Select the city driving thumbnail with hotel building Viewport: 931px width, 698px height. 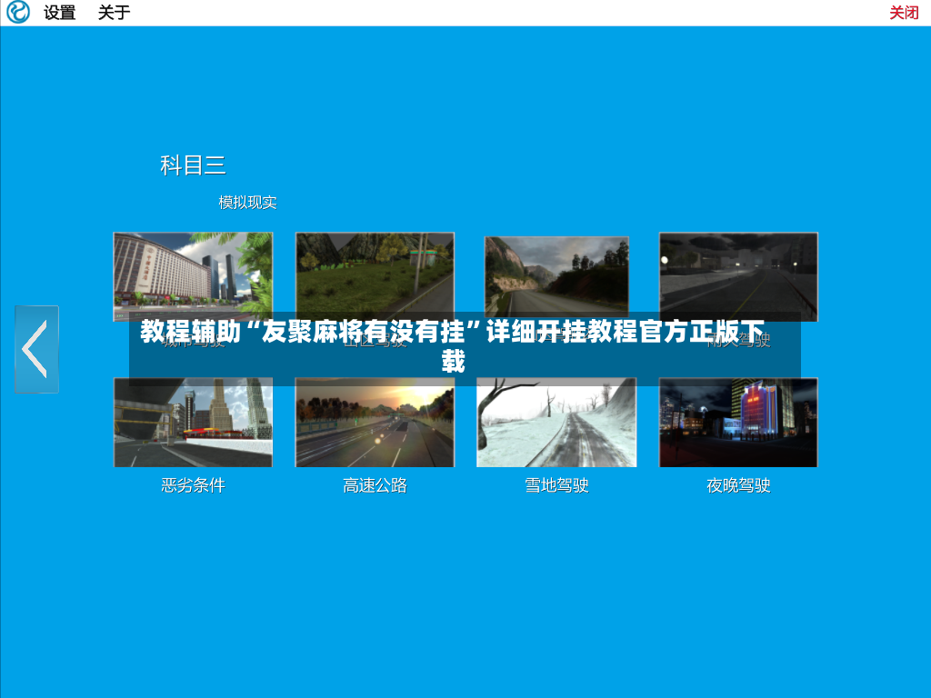[193, 276]
